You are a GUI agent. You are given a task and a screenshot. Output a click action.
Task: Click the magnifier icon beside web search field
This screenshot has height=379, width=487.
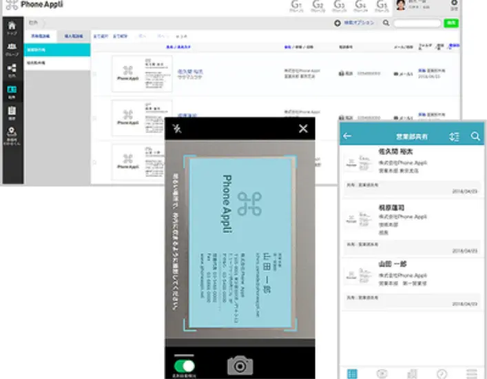(x=386, y=23)
